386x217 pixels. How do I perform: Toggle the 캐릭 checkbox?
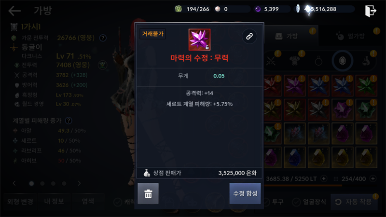[x=118, y=202]
